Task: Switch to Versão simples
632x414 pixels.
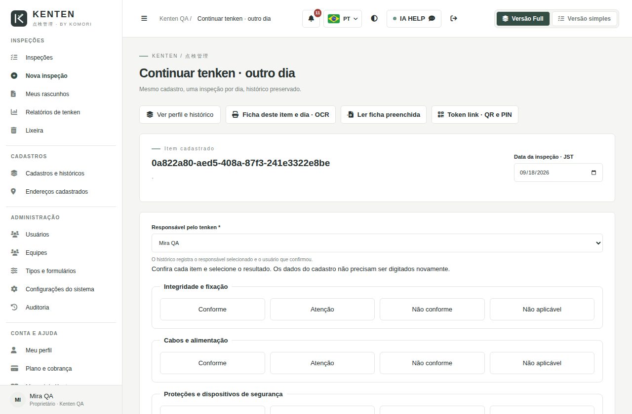Action: (x=584, y=19)
